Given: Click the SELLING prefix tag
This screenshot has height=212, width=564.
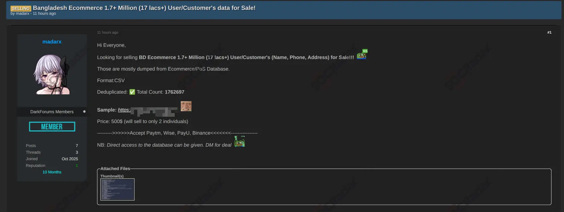Looking at the screenshot, I should 21,8.
